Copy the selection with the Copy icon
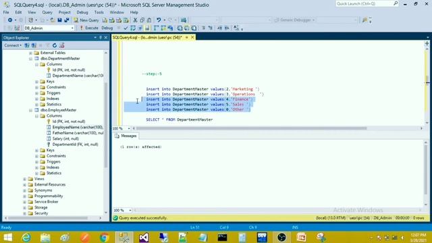Image resolution: width=432 pixels, height=243 pixels. coord(142,20)
